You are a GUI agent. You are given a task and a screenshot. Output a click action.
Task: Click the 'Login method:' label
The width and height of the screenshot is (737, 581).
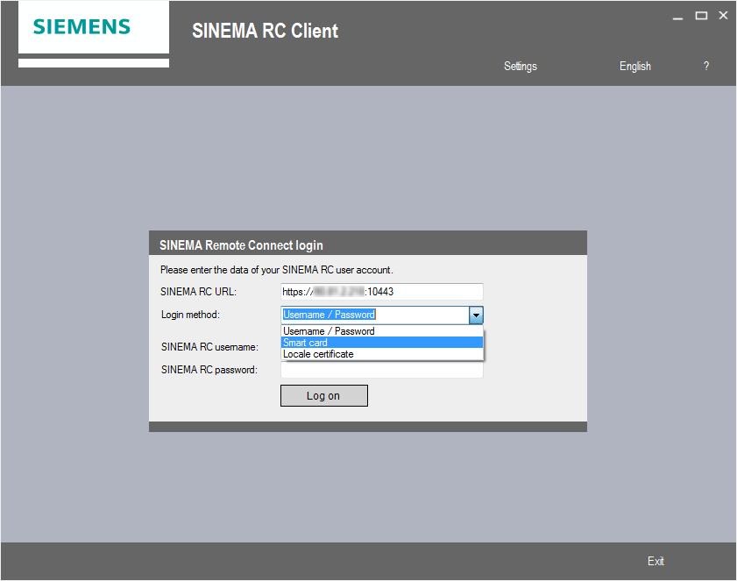pos(190,315)
